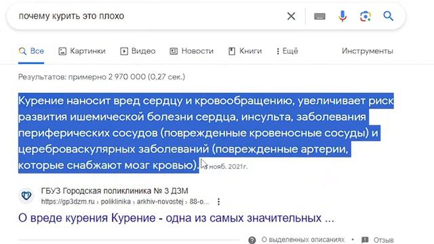Click the results count text
The height and width of the screenshot is (244, 434).
coord(102,77)
